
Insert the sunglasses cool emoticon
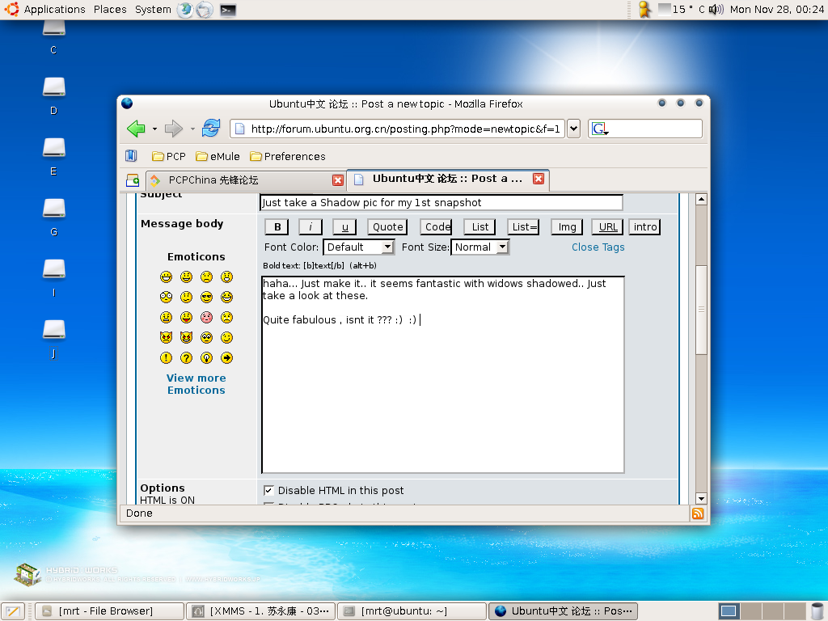click(206, 297)
